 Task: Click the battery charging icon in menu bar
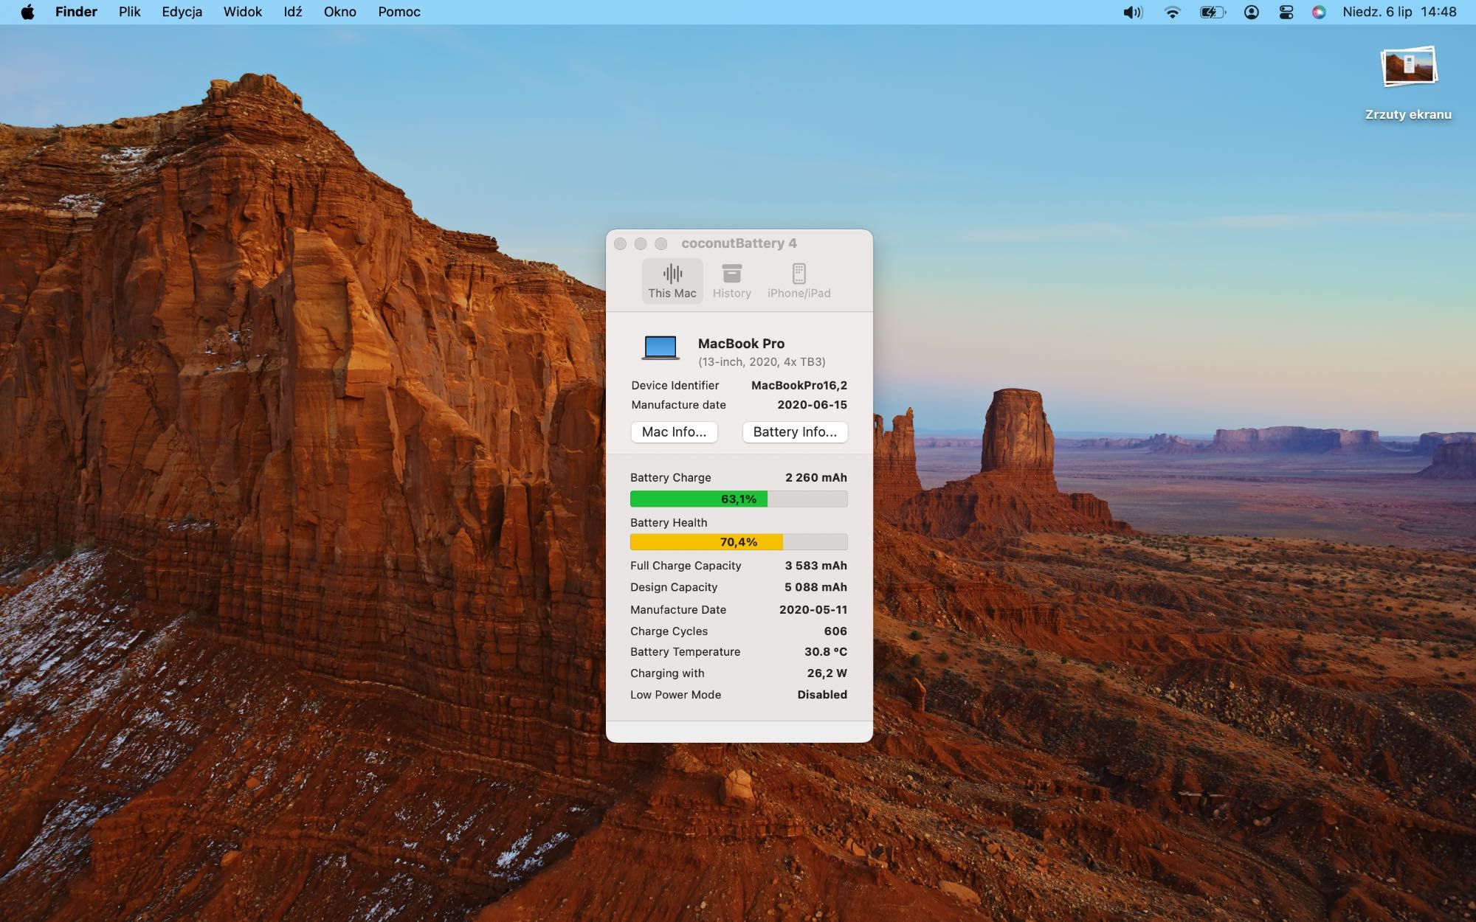tap(1213, 12)
